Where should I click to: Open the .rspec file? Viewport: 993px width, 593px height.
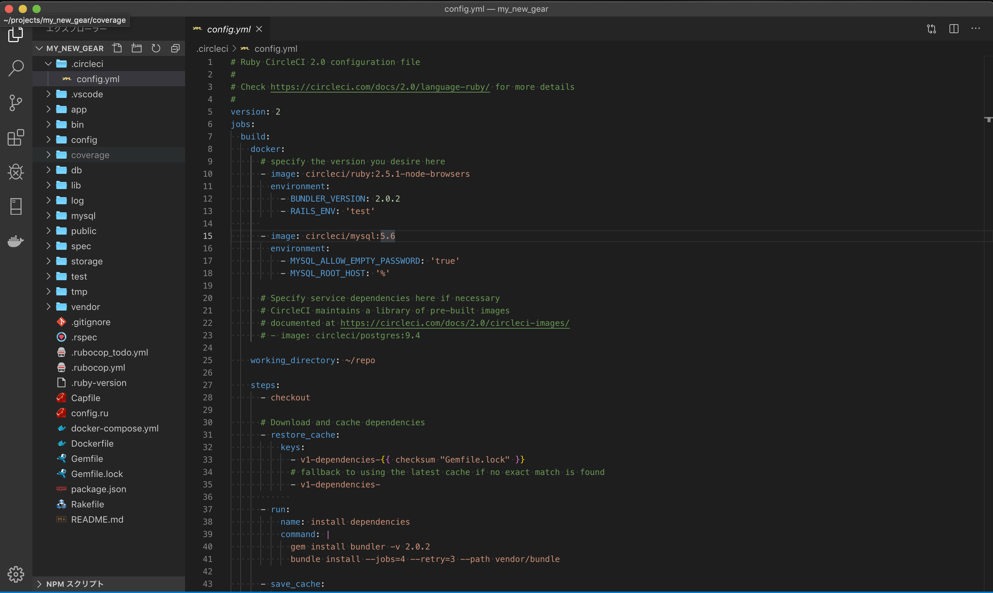click(x=109, y=337)
